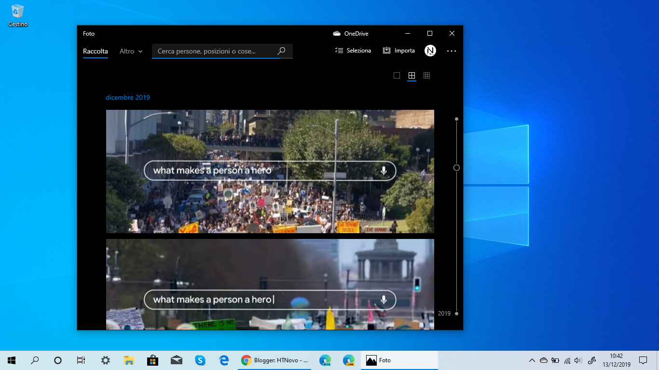Viewport: 659px width, 370px height.
Task: Open Skype from the taskbar
Action: click(x=200, y=360)
